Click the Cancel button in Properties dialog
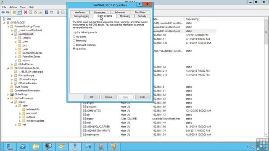The image size is (269, 151). point(108,97)
